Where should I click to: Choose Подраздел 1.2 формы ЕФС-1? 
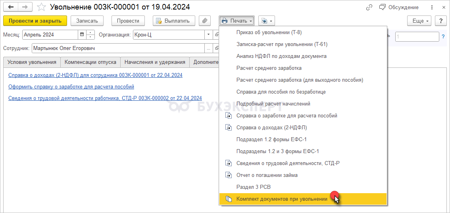tap(303, 140)
